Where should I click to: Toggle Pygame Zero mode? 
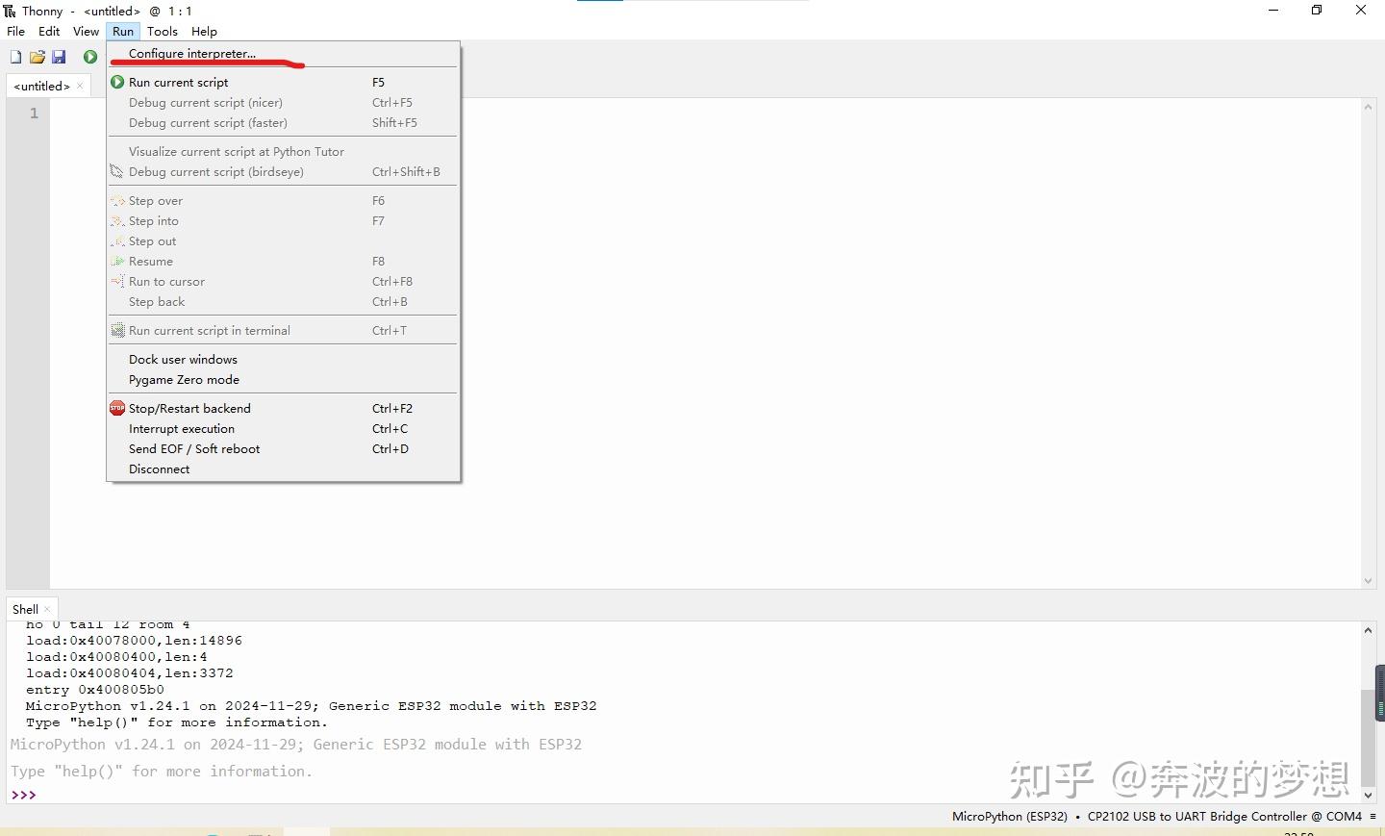[x=184, y=379]
